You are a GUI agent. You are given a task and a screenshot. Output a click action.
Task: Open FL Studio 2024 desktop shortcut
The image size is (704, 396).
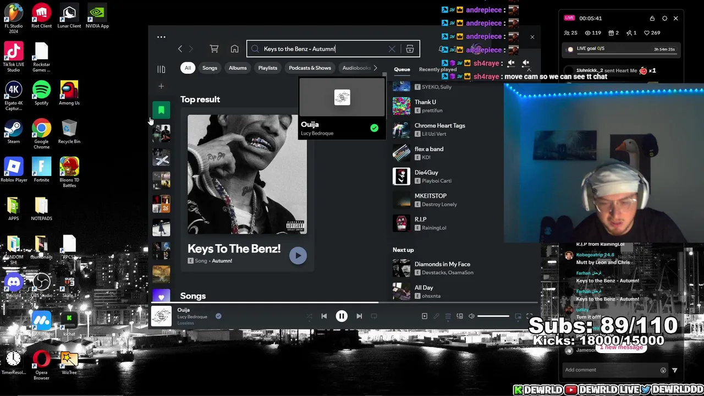14,18
